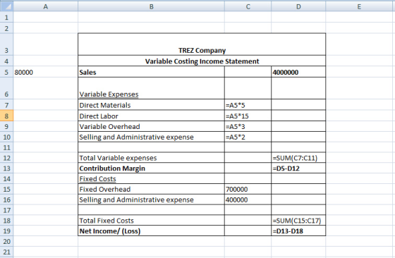The width and height of the screenshot is (395, 258).
Task: Select column D header
Action: 298,6
